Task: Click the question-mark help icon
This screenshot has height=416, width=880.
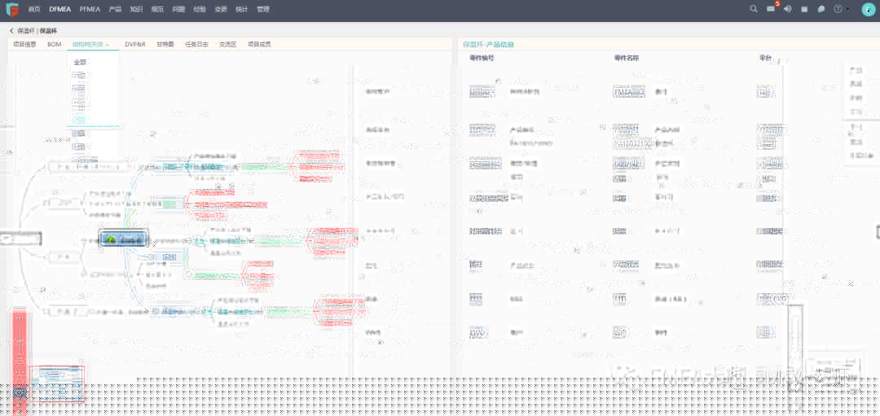Action: point(838,9)
